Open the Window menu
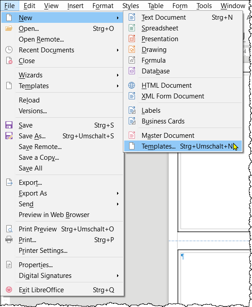Screen dimensions: 252x307 233,6
